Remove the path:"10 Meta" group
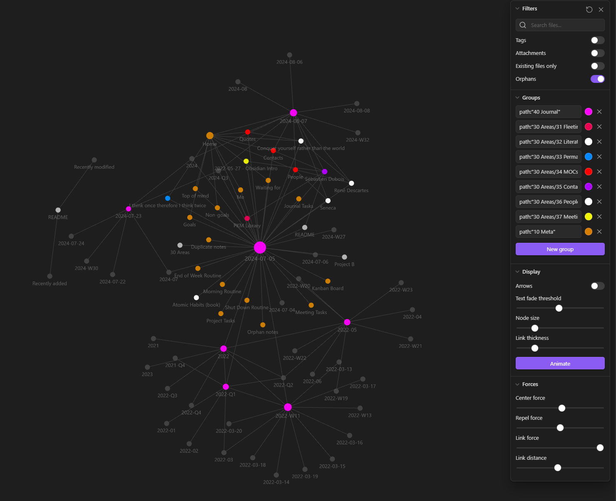 point(599,232)
